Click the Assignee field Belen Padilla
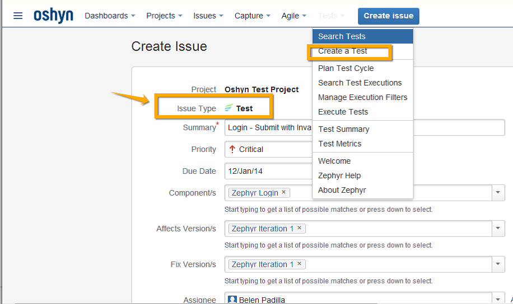The height and width of the screenshot is (304, 513). tap(358, 299)
